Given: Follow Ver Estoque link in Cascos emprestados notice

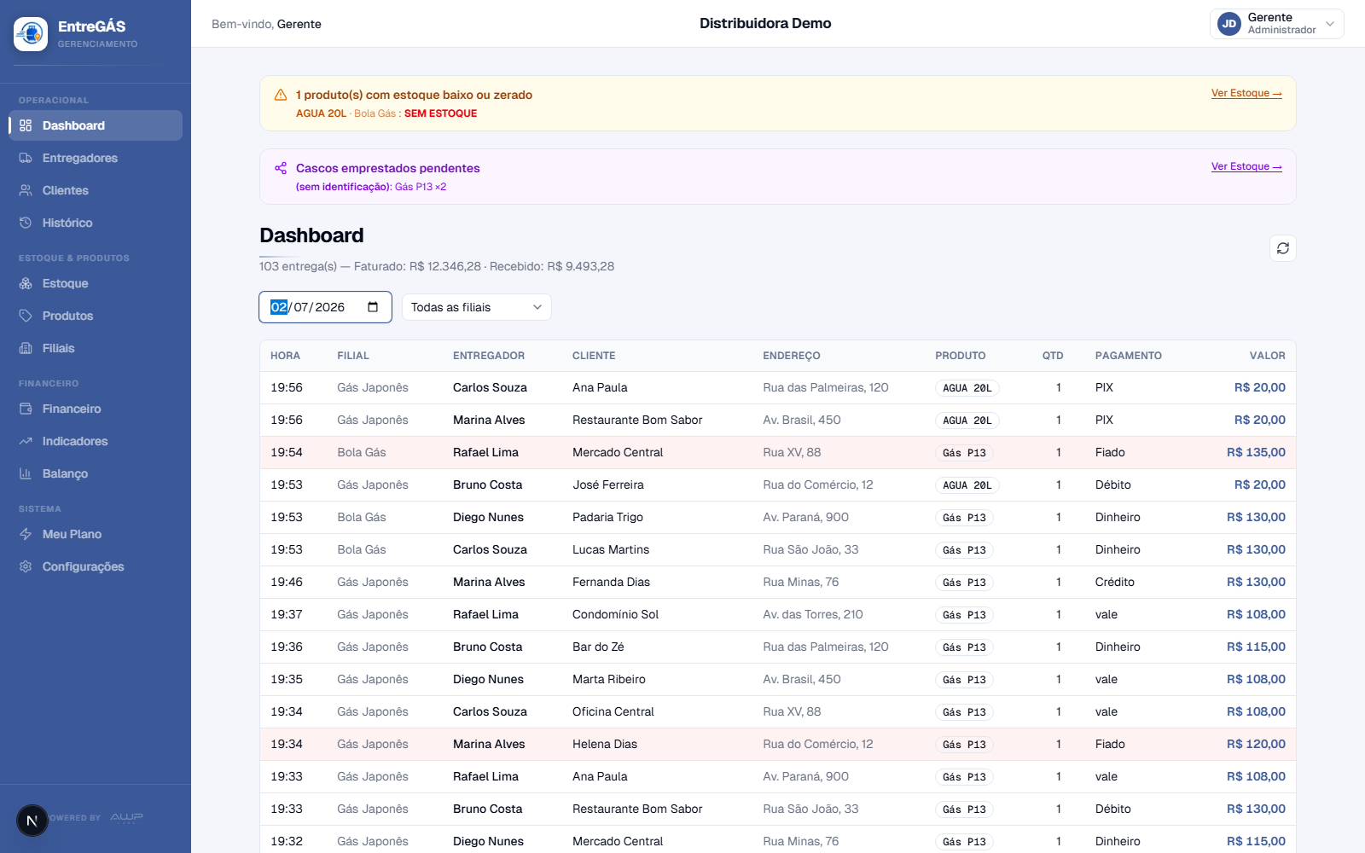Looking at the screenshot, I should click(x=1246, y=166).
